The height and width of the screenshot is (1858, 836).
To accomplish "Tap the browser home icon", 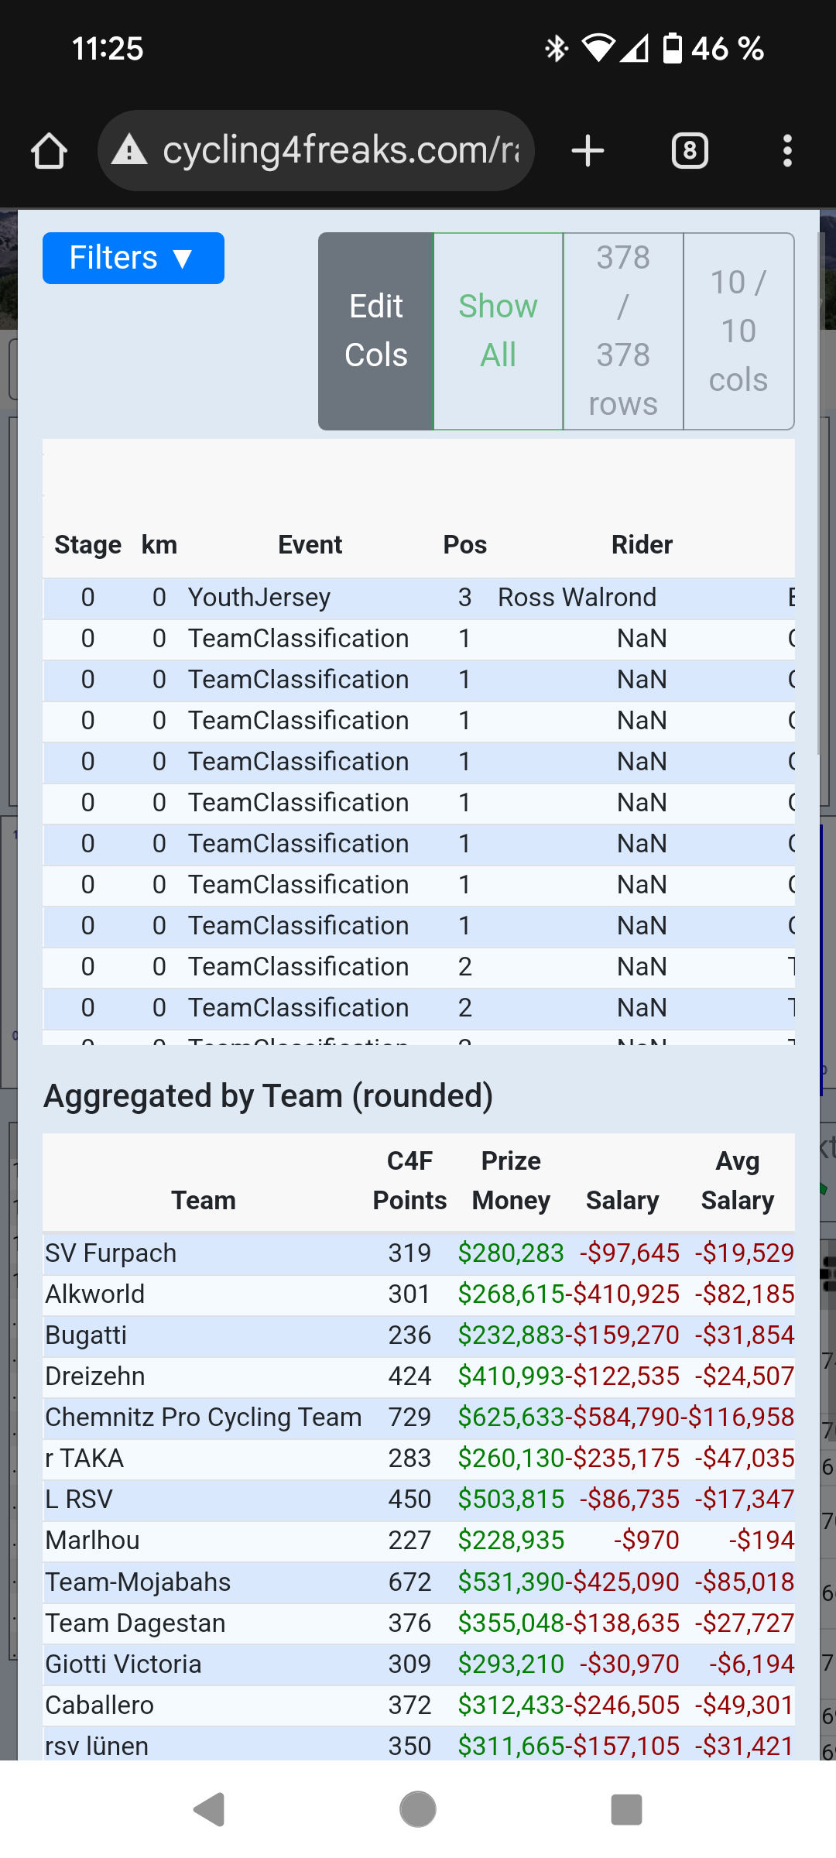I will click(49, 151).
